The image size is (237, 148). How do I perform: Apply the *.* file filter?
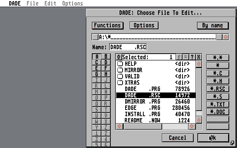[217, 58]
